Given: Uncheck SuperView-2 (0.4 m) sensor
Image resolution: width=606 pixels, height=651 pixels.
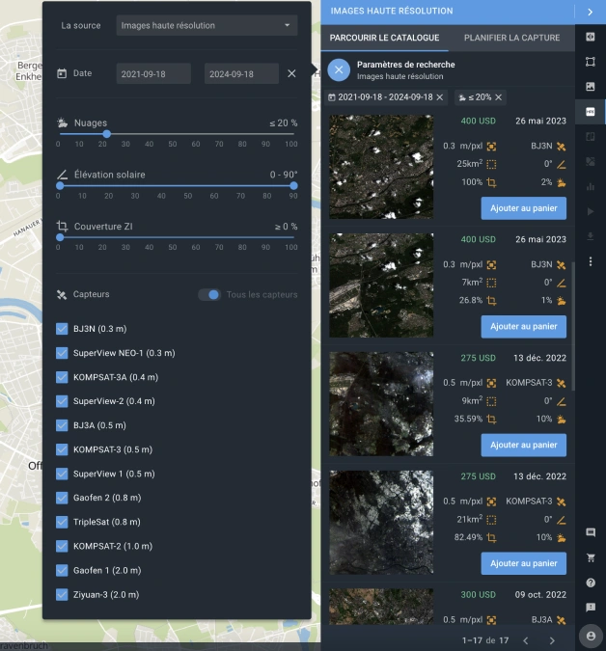Looking at the screenshot, I should (62, 401).
